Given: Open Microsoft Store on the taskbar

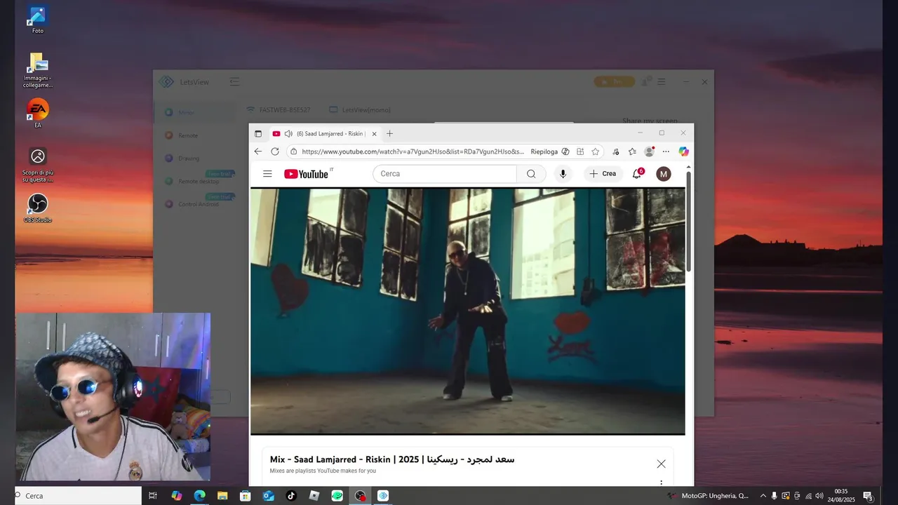Looking at the screenshot, I should pos(245,496).
